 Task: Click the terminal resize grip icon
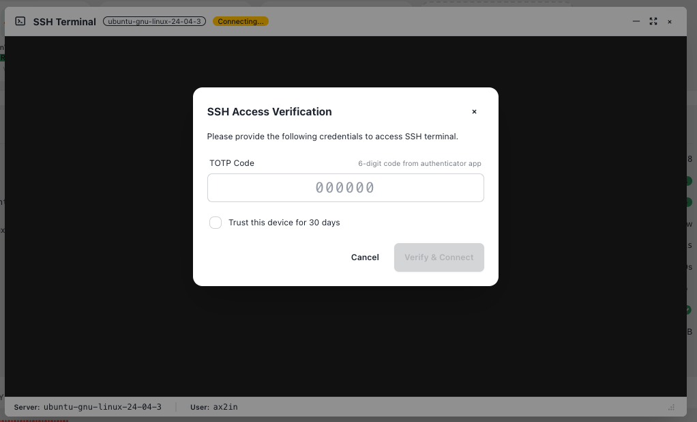671,407
